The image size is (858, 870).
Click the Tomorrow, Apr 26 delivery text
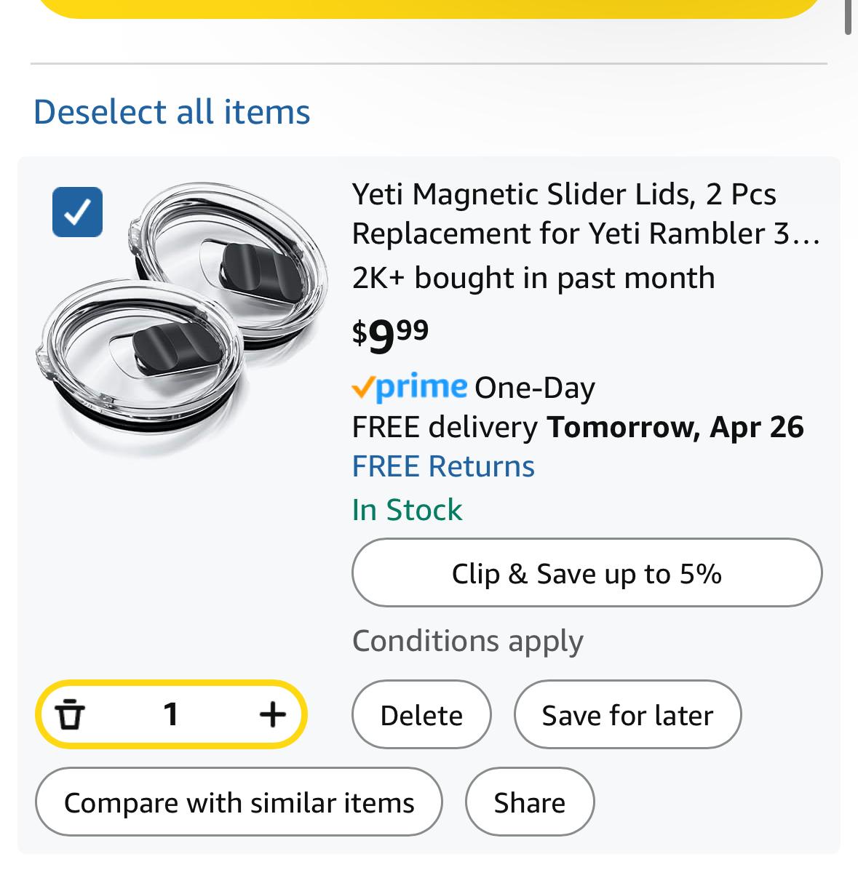click(675, 427)
